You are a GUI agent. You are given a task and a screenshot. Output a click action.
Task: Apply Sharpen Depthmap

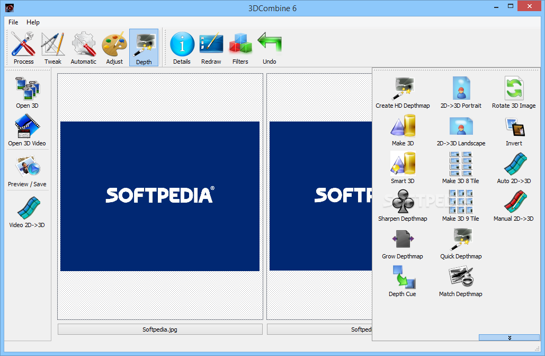tap(403, 206)
